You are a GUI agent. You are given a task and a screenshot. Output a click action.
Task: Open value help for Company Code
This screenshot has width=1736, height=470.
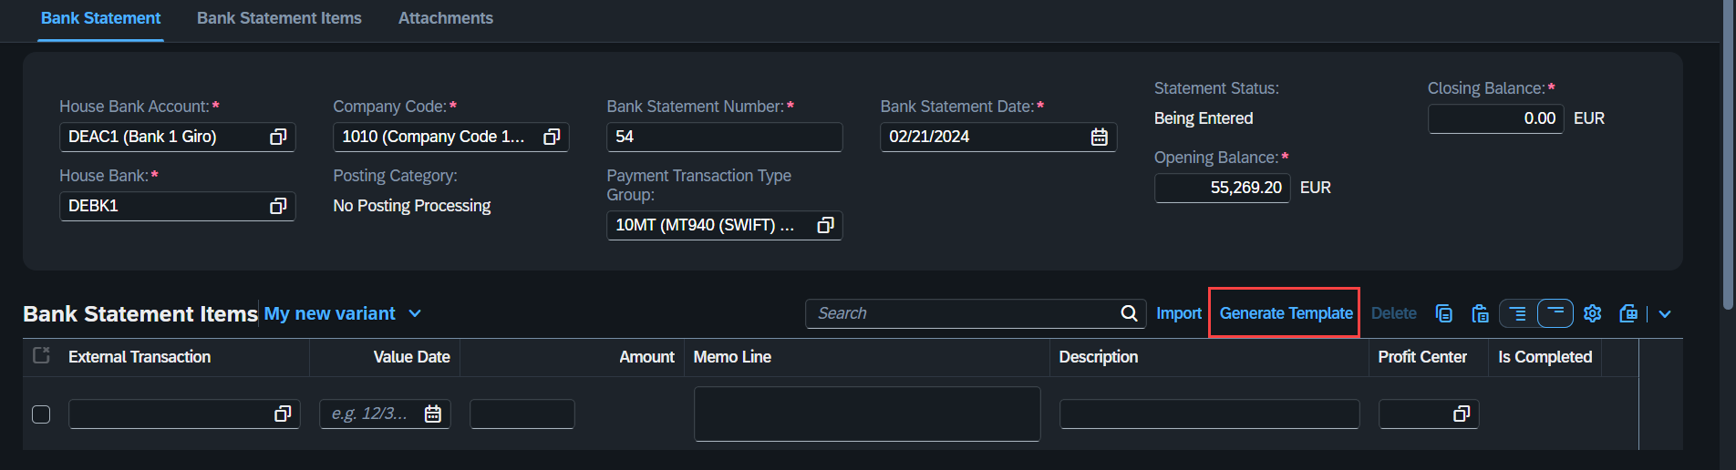[x=552, y=137]
